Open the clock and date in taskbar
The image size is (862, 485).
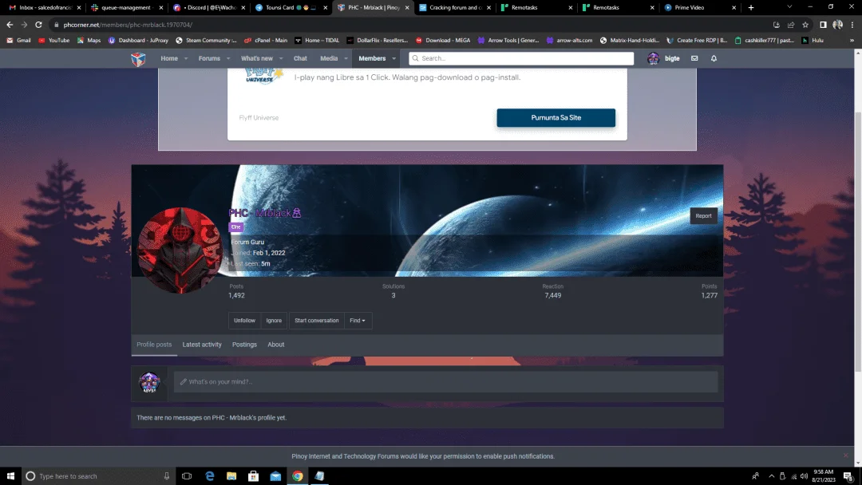click(x=823, y=476)
